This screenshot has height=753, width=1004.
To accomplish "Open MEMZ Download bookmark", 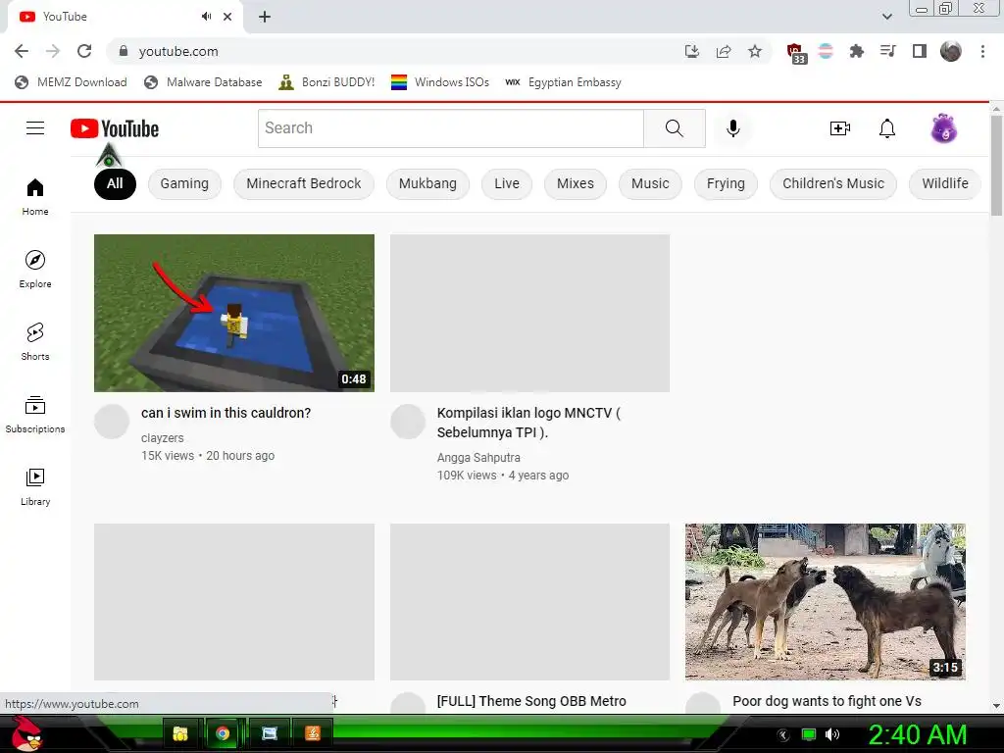I will click(x=71, y=82).
